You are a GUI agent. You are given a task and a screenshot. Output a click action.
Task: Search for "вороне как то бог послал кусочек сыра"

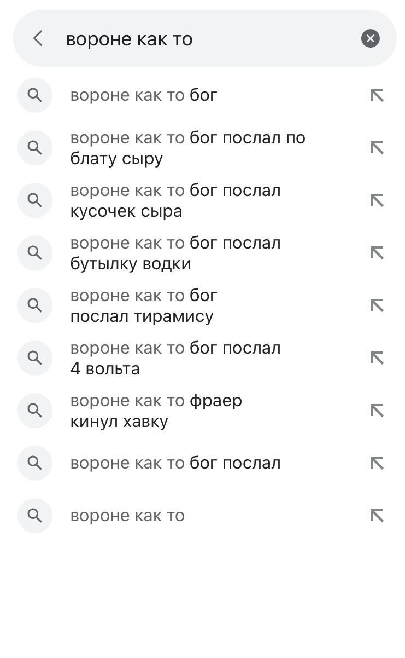175,201
